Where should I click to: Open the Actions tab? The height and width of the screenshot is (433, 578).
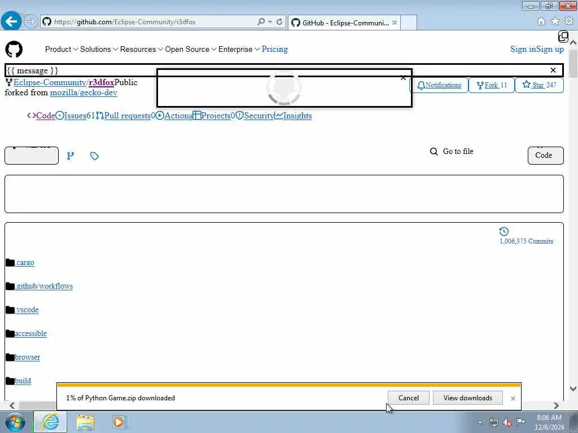click(x=174, y=116)
